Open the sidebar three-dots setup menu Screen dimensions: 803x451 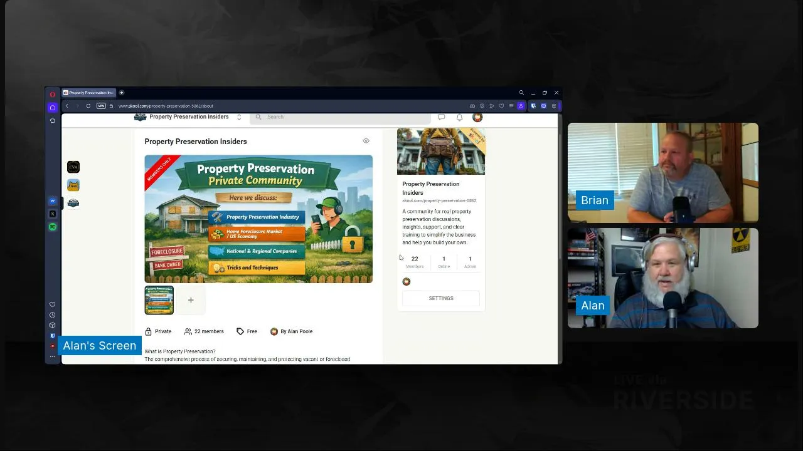point(53,356)
